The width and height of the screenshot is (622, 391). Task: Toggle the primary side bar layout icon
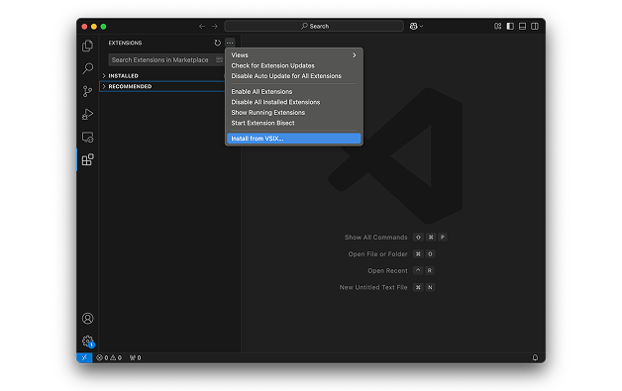point(510,26)
